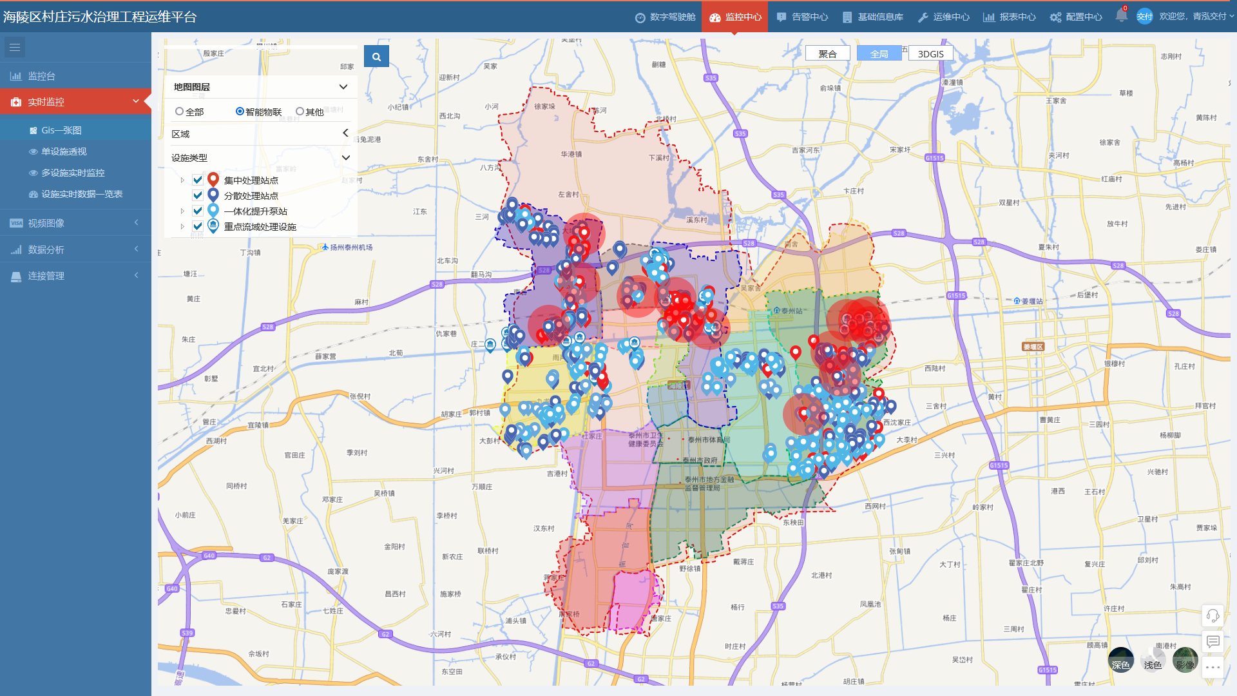Expand the 重点流域处理设施 tree triangle

click(x=182, y=226)
